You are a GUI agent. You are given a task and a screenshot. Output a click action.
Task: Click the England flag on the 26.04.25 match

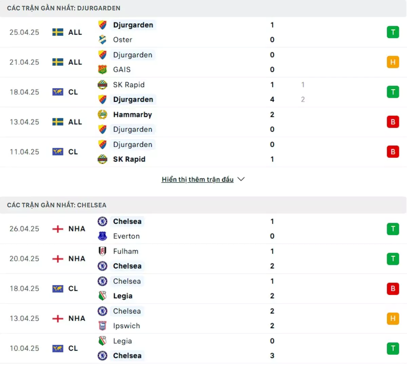point(58,229)
